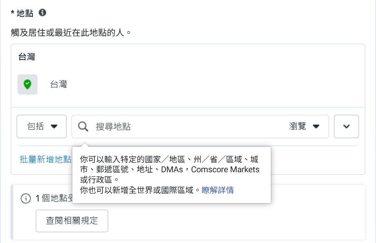The width and height of the screenshot is (376, 243).
Task: Click the tooltip line about 全世界或國際區域
Action: (x=141, y=190)
